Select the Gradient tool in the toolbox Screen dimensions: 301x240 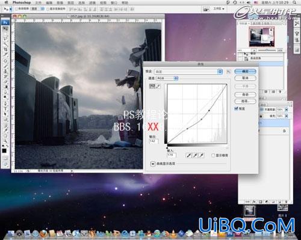(5, 87)
